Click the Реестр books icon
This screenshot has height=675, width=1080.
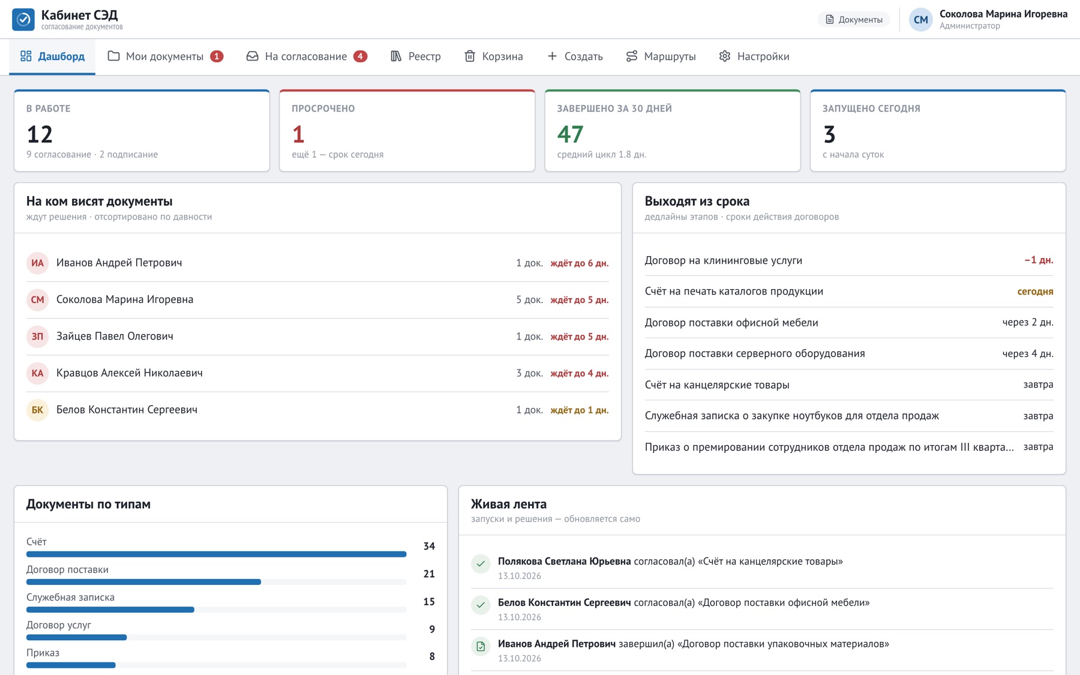[396, 56]
